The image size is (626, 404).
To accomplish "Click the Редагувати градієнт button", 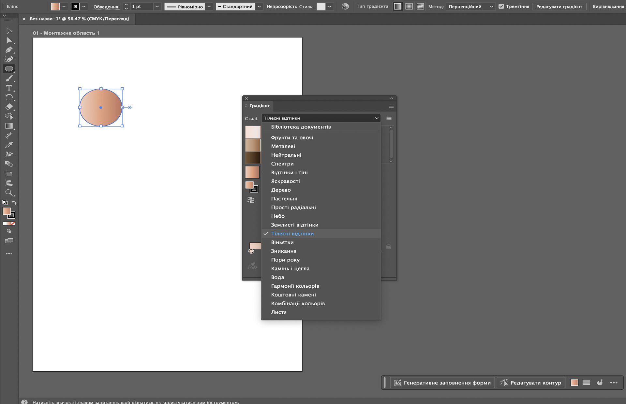I will coord(559,7).
